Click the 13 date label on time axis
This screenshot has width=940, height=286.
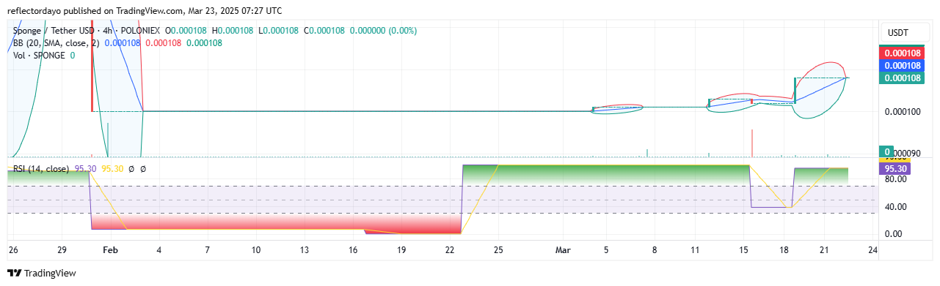click(305, 250)
